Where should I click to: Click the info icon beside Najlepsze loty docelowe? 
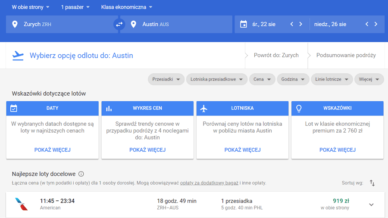pos(81,174)
